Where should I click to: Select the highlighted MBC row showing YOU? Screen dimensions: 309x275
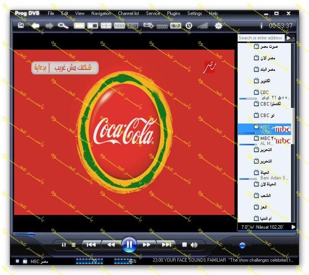264,129
